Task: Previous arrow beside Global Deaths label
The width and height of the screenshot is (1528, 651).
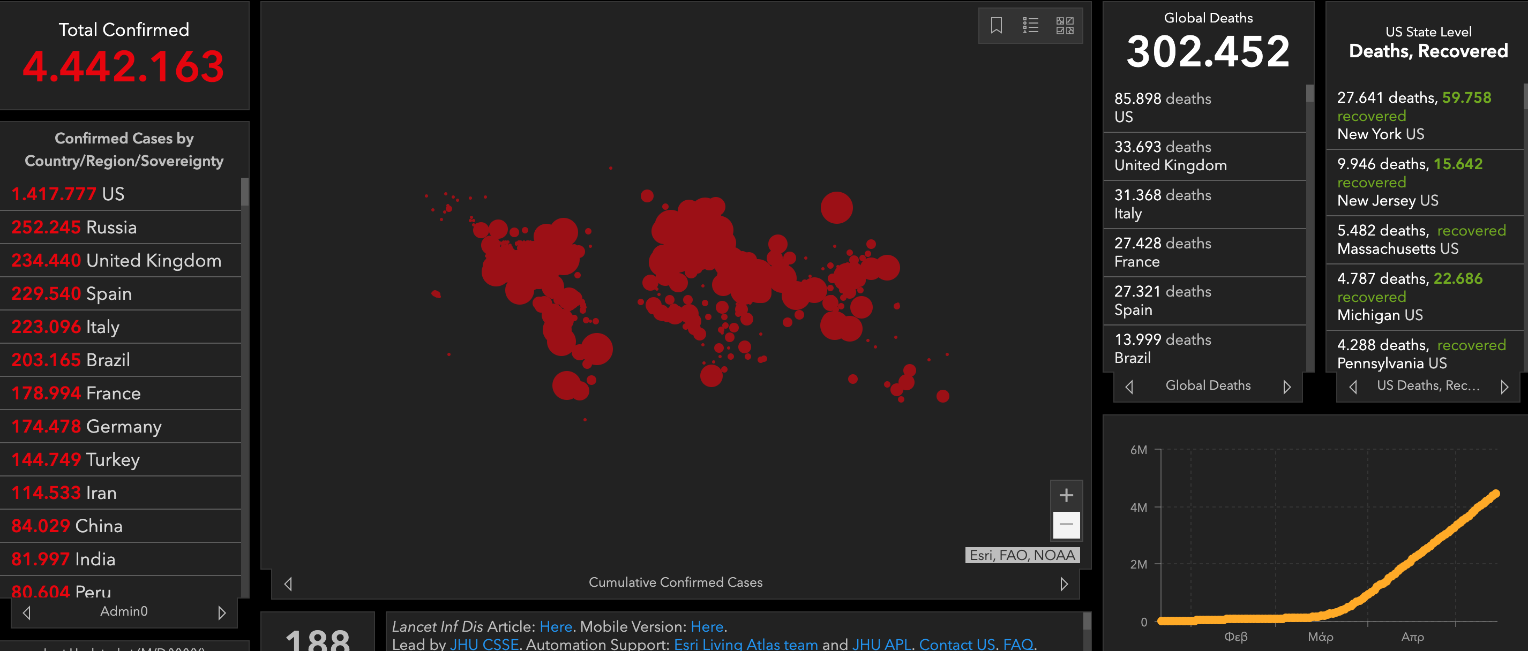Action: click(1129, 387)
